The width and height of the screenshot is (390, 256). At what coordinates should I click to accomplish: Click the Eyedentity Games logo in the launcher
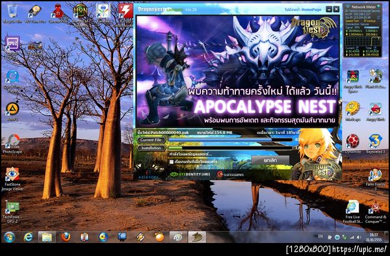(190, 175)
